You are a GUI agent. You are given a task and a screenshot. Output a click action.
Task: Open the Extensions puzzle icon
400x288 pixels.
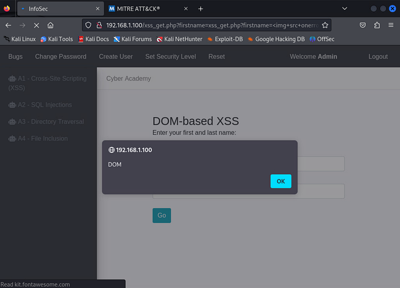click(377, 25)
